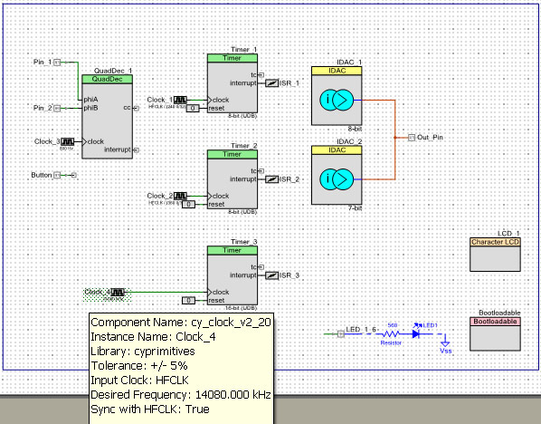This screenshot has height=424, width=541.
Task: Click the ISR_2 interrupt symbol
Action: [x=272, y=179]
